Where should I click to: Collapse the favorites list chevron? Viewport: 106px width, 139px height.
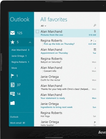pyautogui.click(x=30, y=42)
